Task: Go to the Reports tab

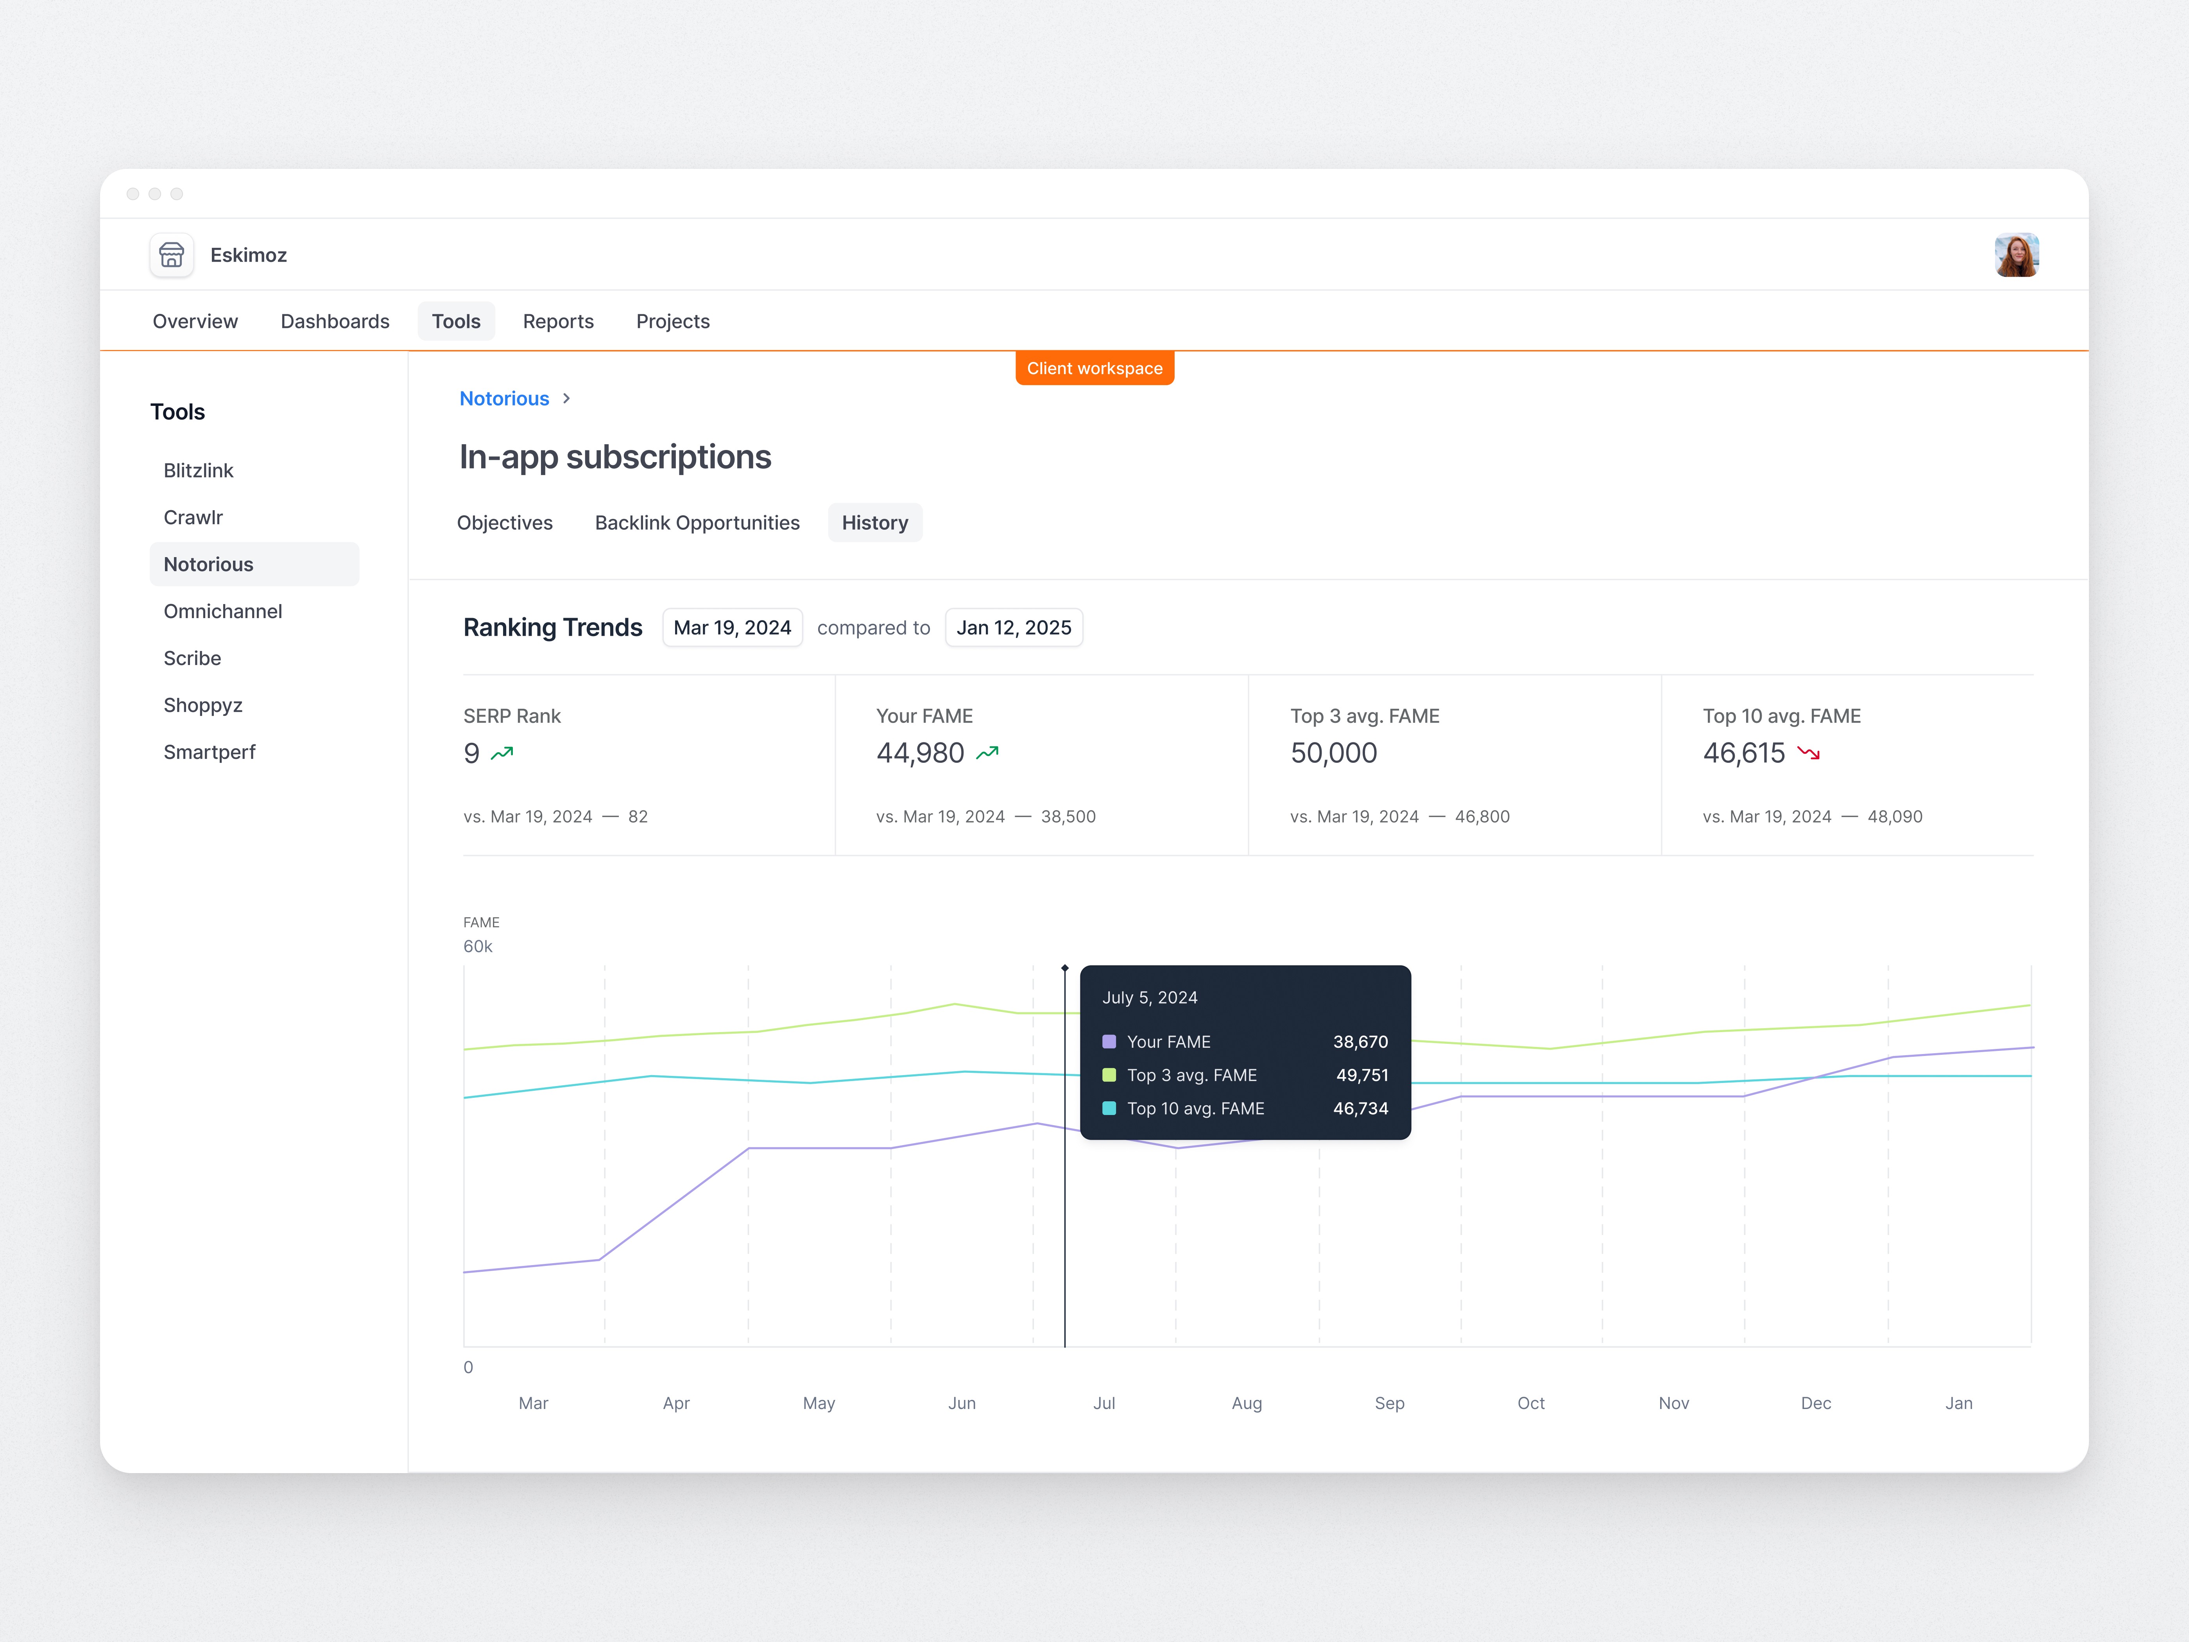Action: 558,322
